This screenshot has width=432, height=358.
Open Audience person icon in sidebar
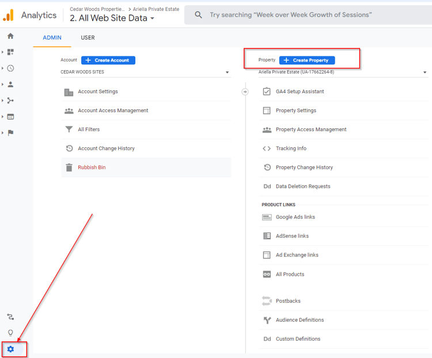click(x=10, y=85)
